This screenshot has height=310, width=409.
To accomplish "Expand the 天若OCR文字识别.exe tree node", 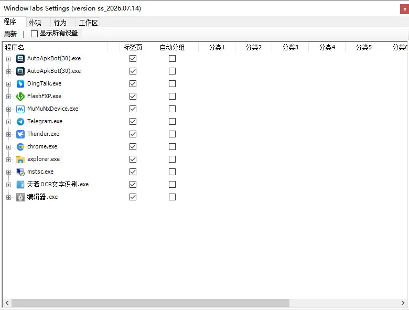I will (8, 185).
